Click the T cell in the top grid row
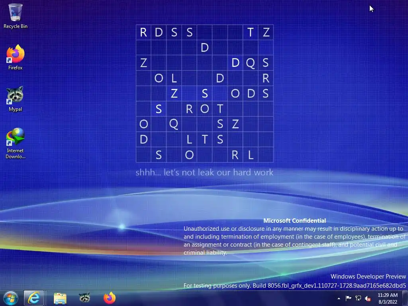408x306 pixels. point(251,32)
